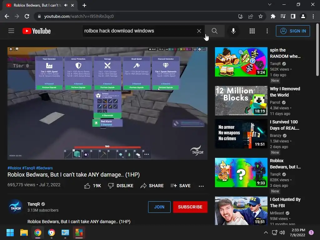Viewport: 320px width, 240px height.
Task: Open the Branzy channel name
Action: pyautogui.click(x=276, y=136)
